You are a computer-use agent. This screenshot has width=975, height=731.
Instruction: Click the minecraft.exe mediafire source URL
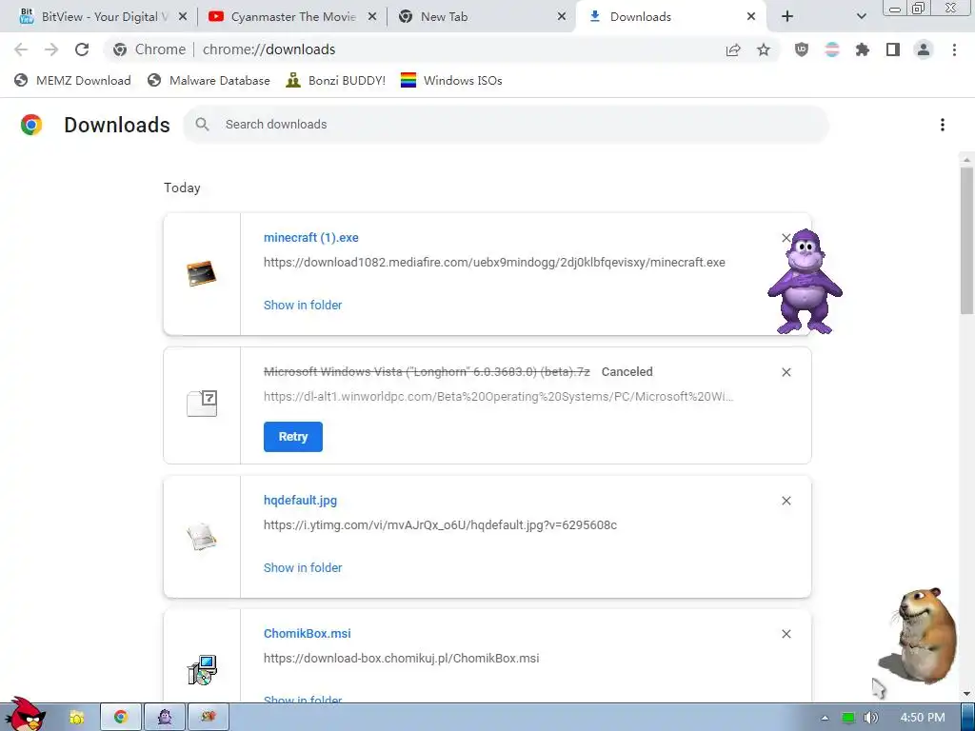(x=494, y=263)
